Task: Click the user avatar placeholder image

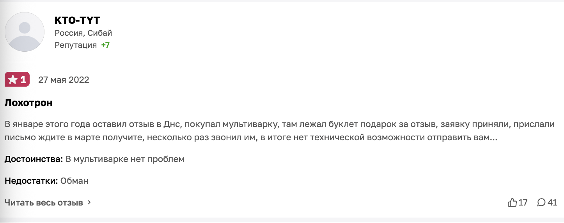Action: point(25,32)
